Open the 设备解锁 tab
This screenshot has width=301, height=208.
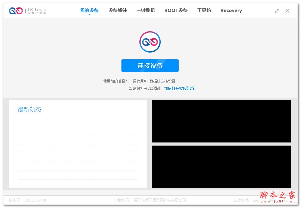118,11
